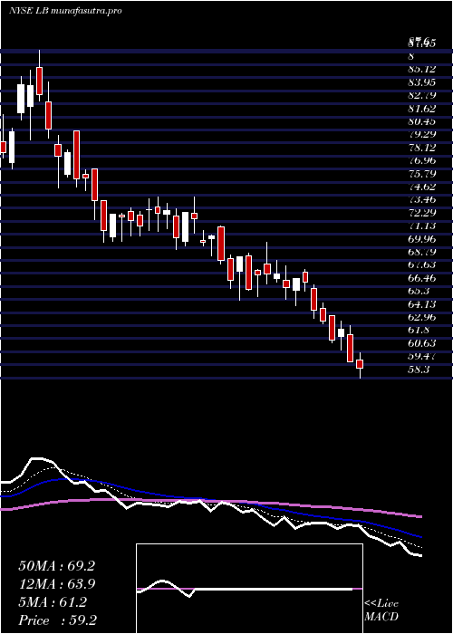Viewport: 453px width, 634px height.
Task: Click the 81.62 price axis label
Action: click(x=422, y=108)
